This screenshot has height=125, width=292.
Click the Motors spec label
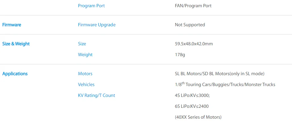tap(85, 74)
